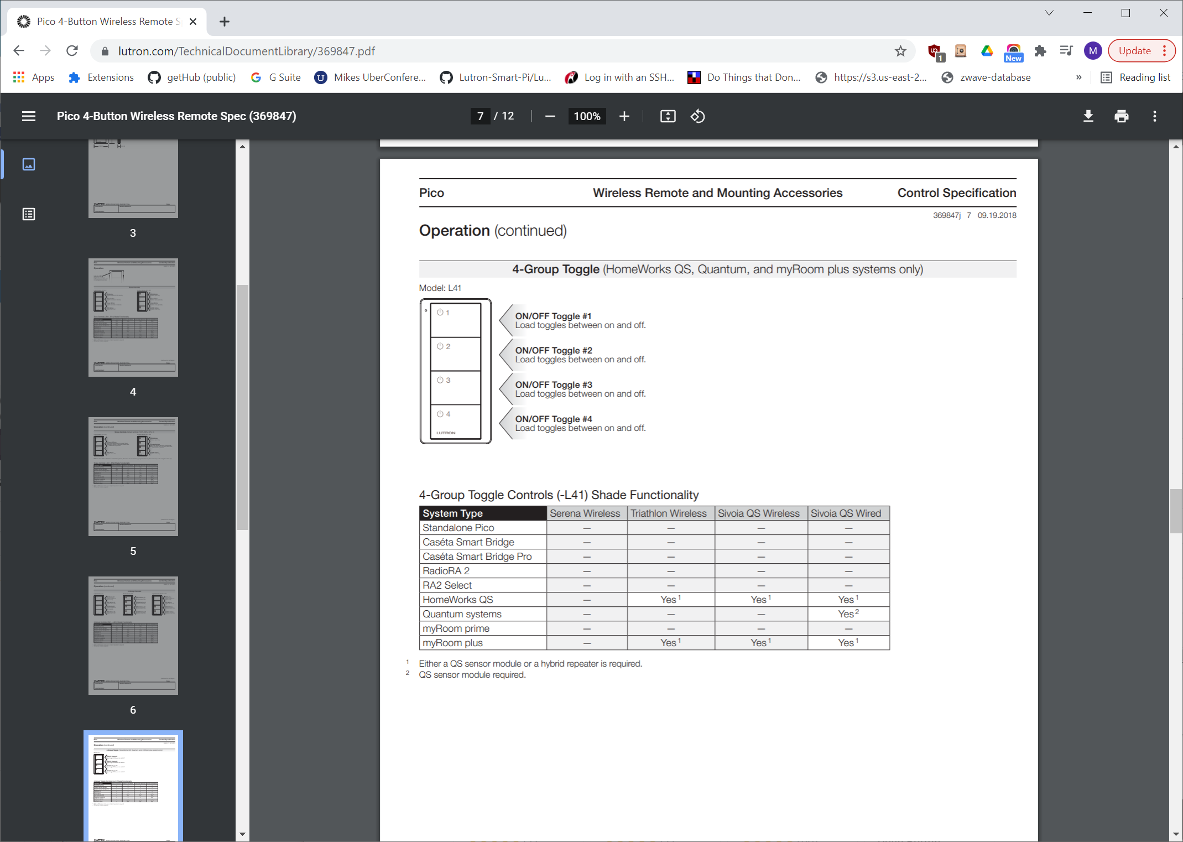Print the PDF document

pos(1121,116)
